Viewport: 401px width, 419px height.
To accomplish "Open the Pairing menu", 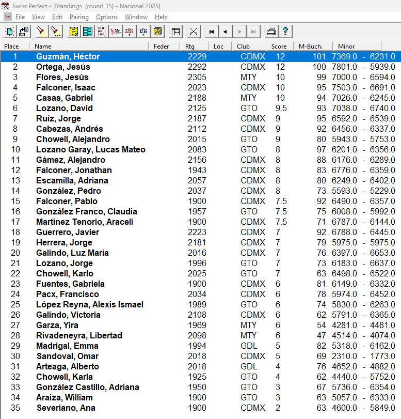I will [x=79, y=17].
